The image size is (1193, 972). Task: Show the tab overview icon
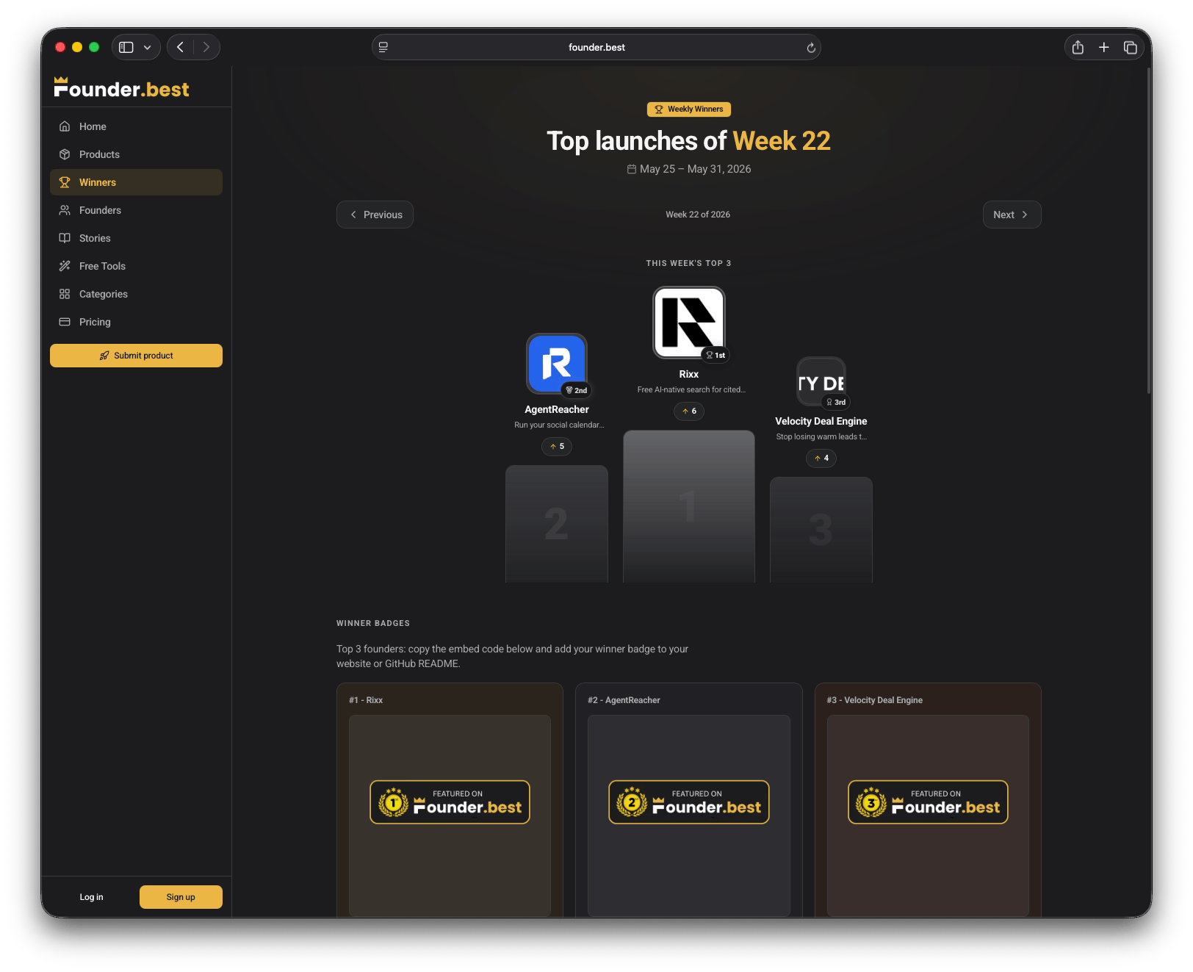pyautogui.click(x=1130, y=47)
